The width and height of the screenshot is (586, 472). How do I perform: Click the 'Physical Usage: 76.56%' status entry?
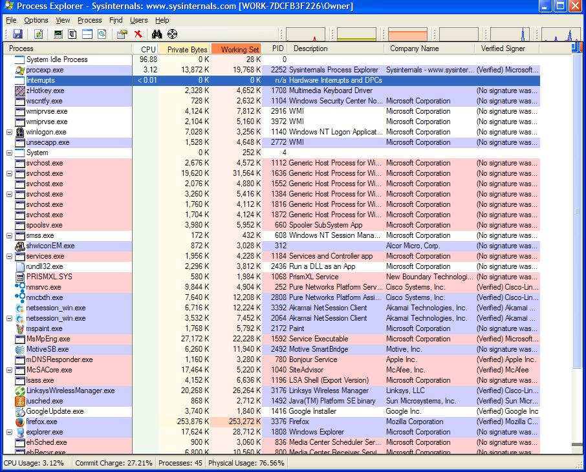[x=246, y=463]
